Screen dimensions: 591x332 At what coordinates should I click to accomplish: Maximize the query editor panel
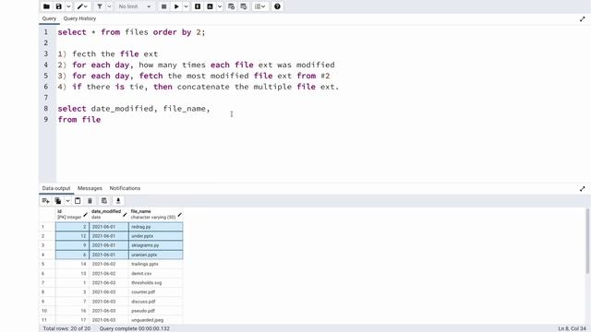point(583,18)
